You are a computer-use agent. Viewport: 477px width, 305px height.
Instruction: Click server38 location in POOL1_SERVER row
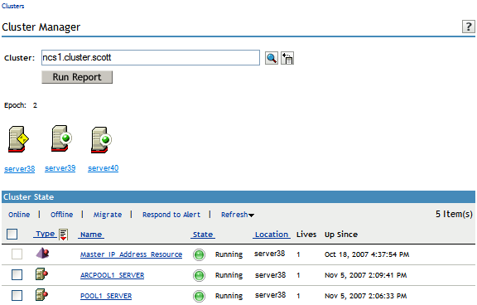click(270, 295)
